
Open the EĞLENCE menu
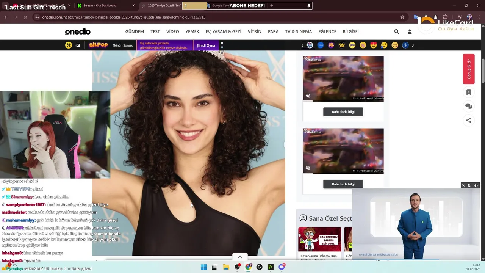(327, 31)
